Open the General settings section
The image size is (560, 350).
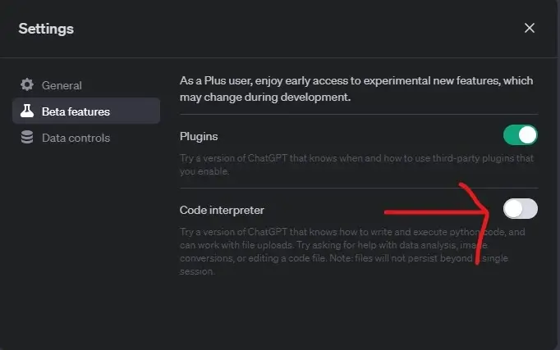62,85
